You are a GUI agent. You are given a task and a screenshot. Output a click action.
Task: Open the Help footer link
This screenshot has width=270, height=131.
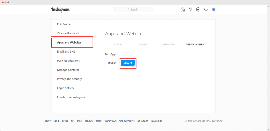(57, 121)
